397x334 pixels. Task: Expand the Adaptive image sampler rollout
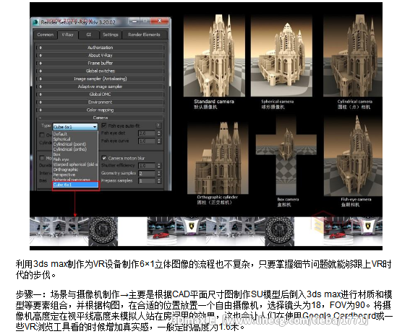point(101,87)
